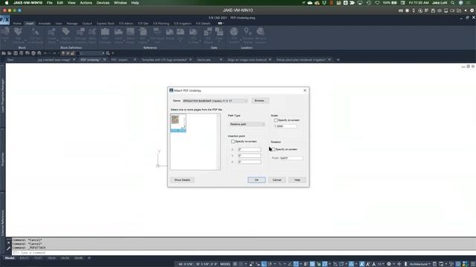Click the Scale value input field
Screen dimensions: 476x267
pos(286,126)
